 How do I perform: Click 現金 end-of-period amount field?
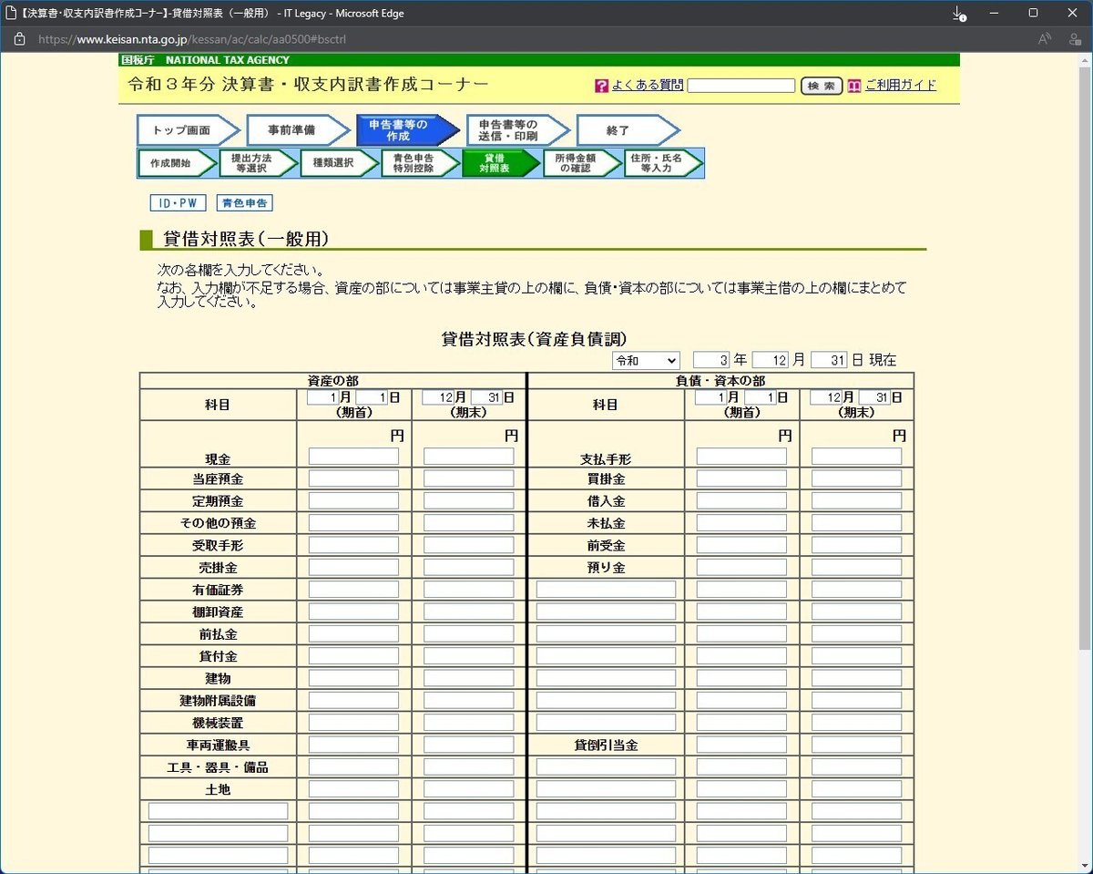pos(468,457)
